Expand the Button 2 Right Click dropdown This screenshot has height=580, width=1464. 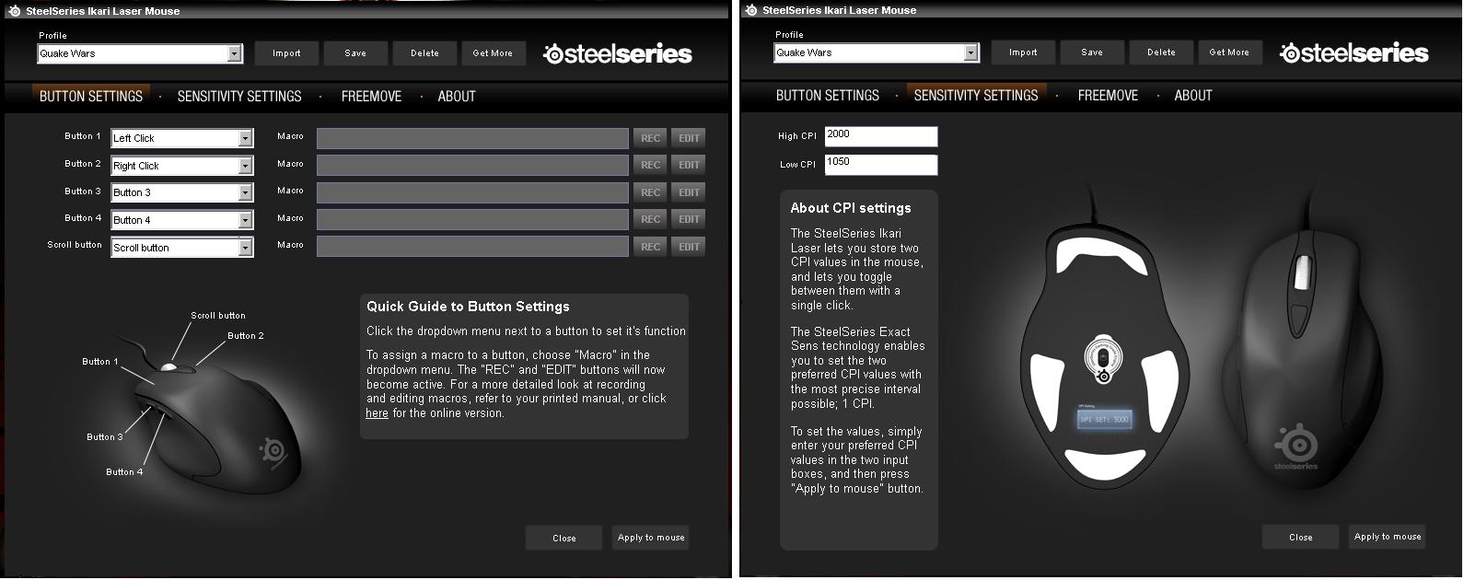pos(182,166)
